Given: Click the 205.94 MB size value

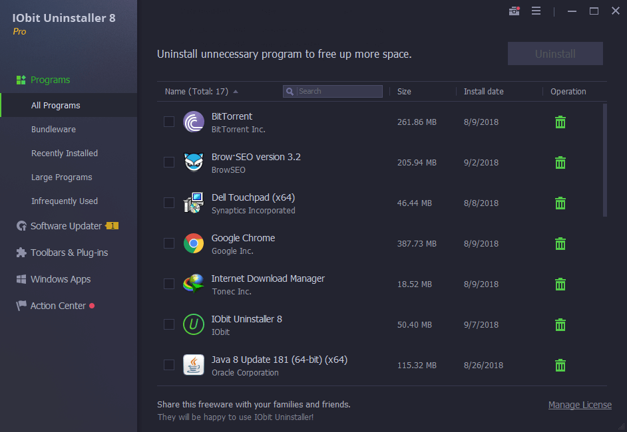Looking at the screenshot, I should pyautogui.click(x=417, y=163).
